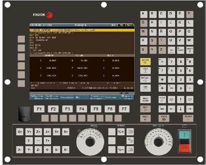The width and height of the screenshot is (206, 165).
Task: Hit the ESC key
Action: [145, 88]
